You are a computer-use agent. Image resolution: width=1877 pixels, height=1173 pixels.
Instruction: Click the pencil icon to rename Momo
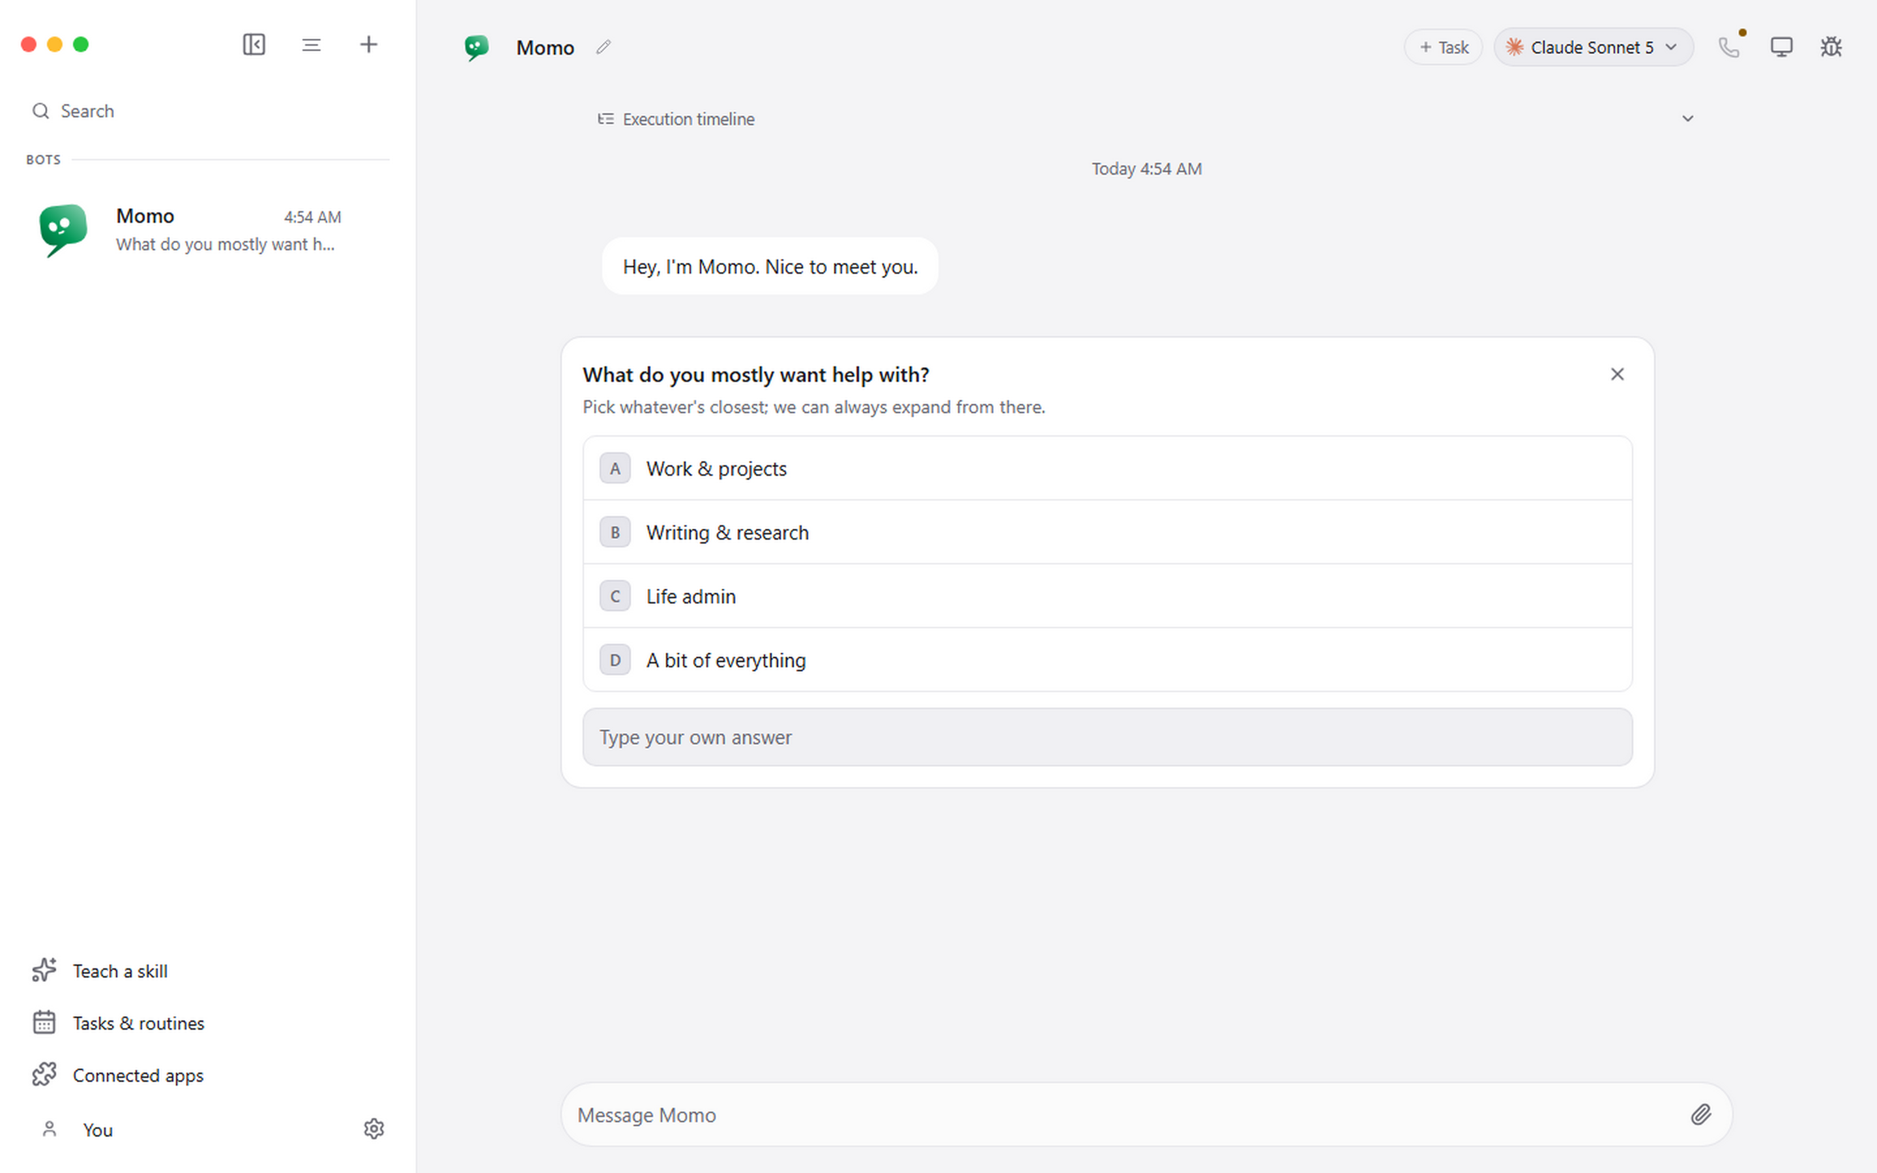[x=604, y=48]
